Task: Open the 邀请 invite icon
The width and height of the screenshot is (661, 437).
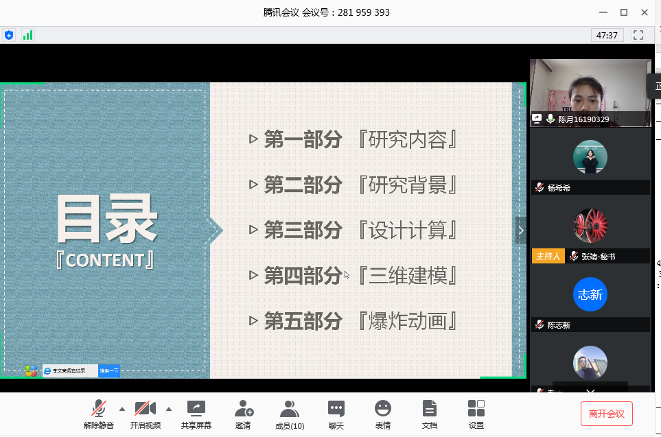Action: [x=243, y=414]
